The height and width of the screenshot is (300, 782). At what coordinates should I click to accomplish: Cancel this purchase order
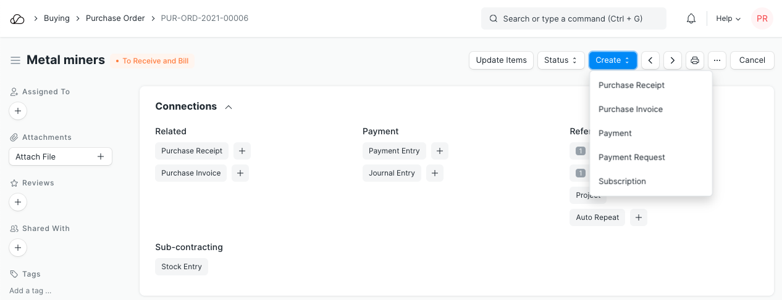pos(752,60)
